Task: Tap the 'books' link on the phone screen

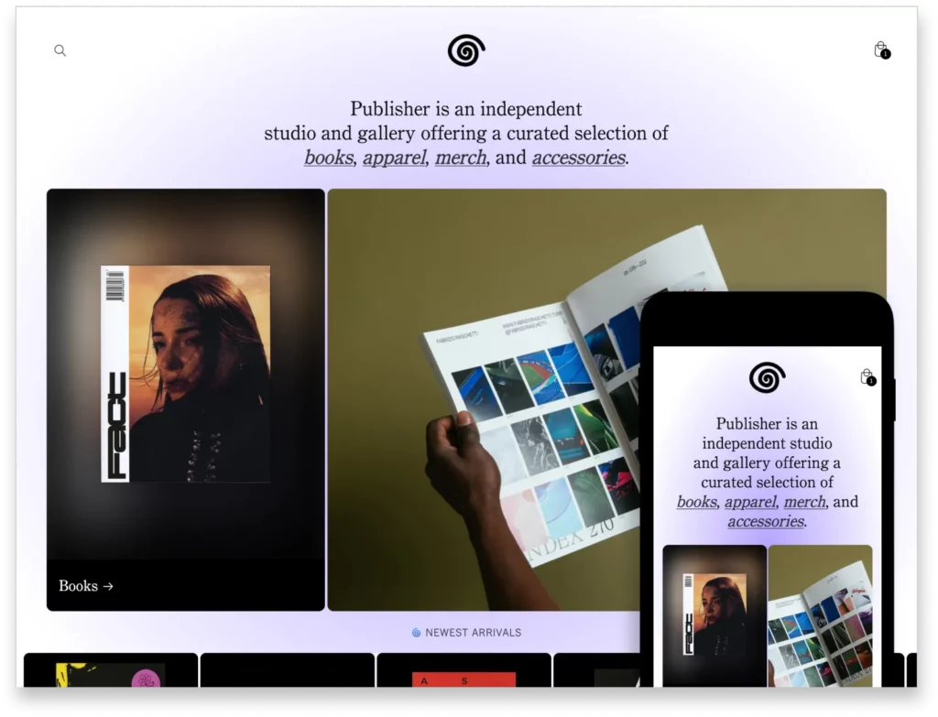Action: (697, 502)
